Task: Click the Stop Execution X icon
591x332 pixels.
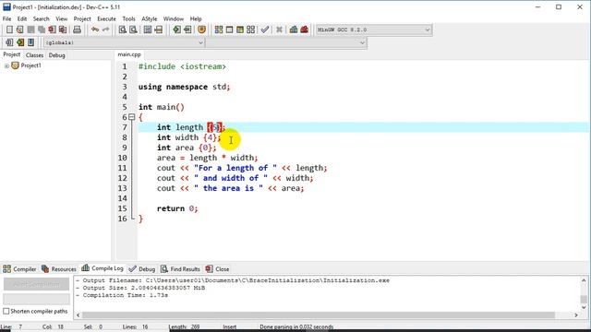Action: [x=279, y=30]
